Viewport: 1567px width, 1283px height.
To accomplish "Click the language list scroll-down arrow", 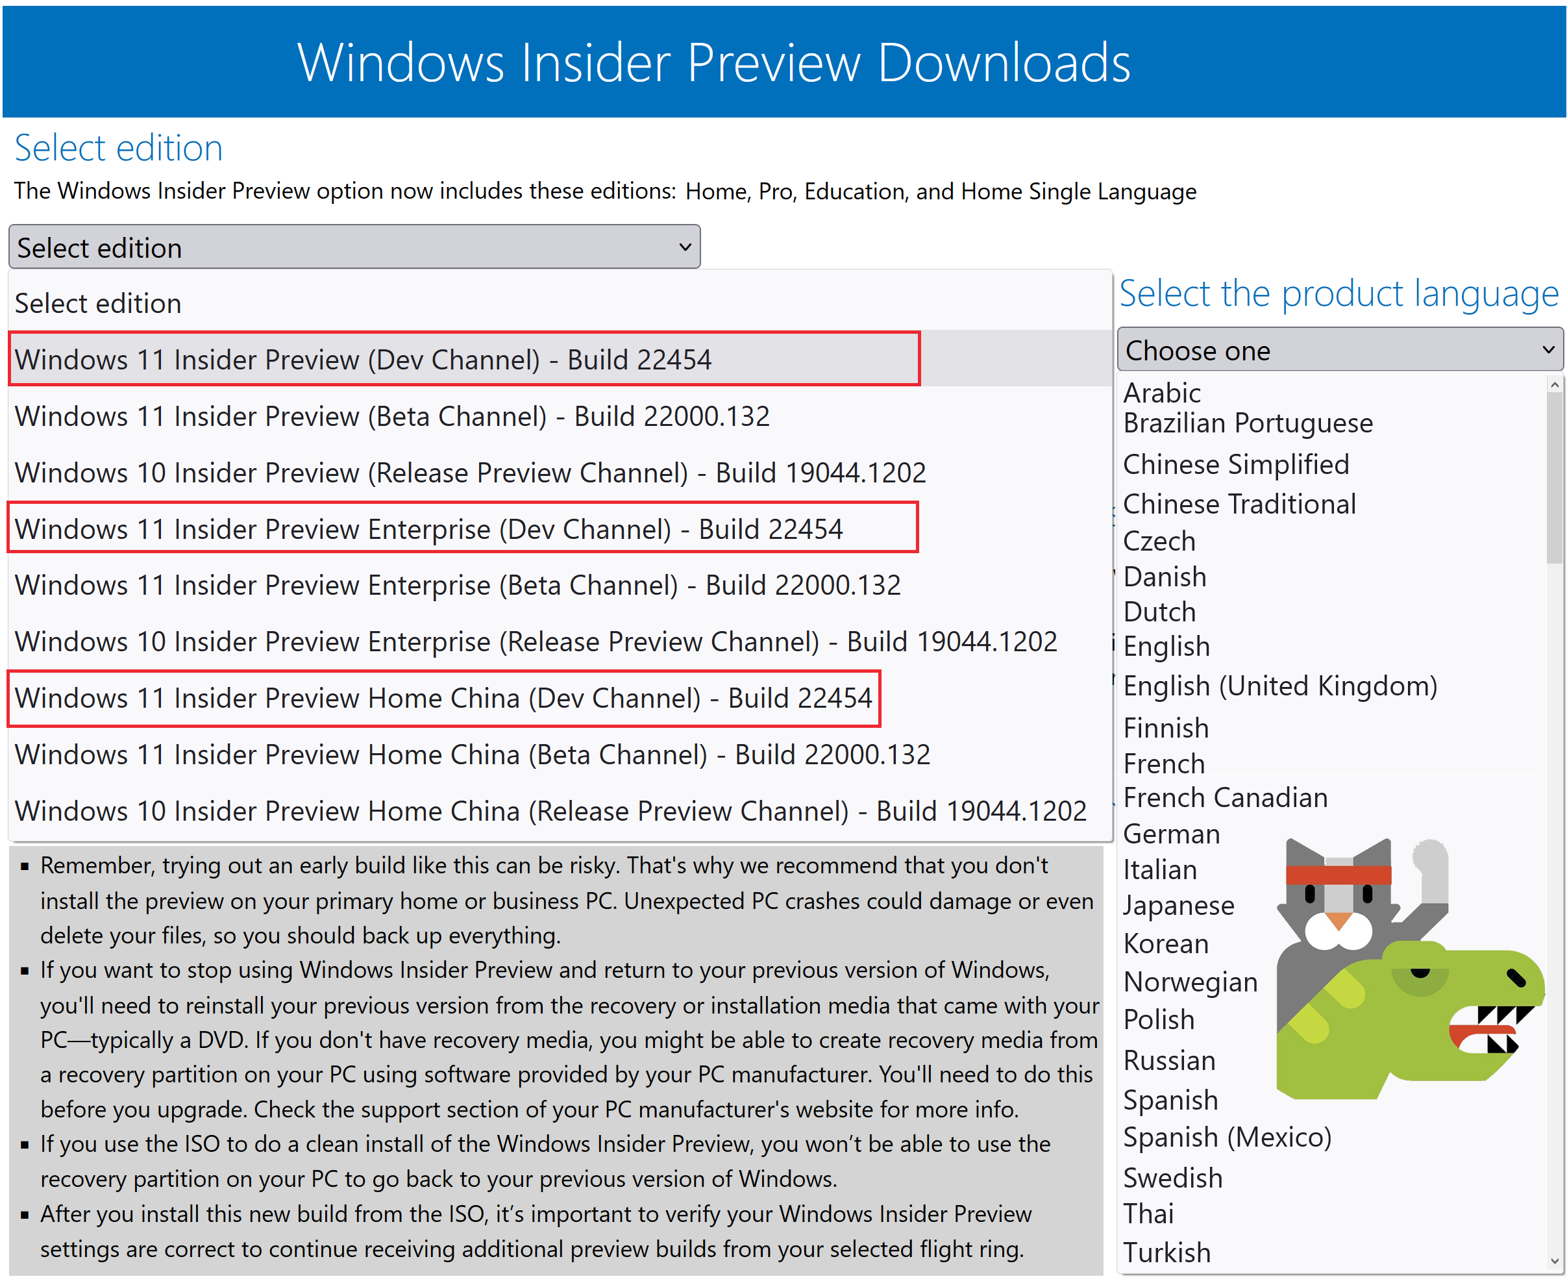I will (1554, 1262).
